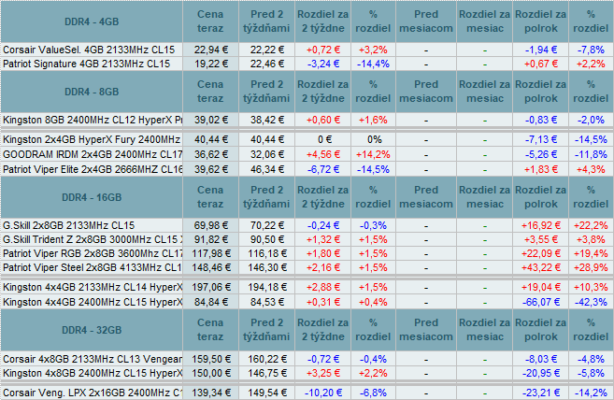Click the current price 197,06 €
Viewport: 614px width, 400px height.
[211, 287]
